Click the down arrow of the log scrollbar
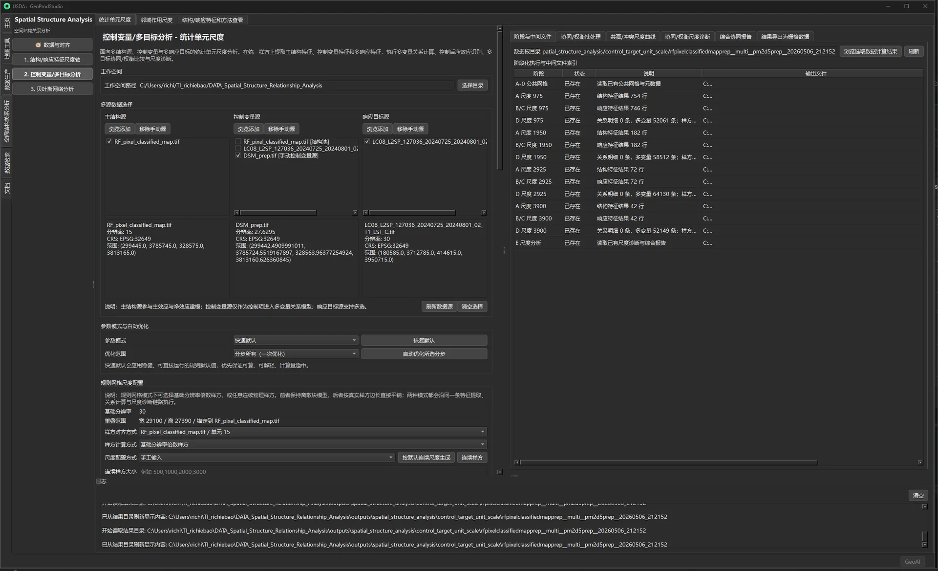Viewport: 938px width, 571px height. click(x=925, y=545)
